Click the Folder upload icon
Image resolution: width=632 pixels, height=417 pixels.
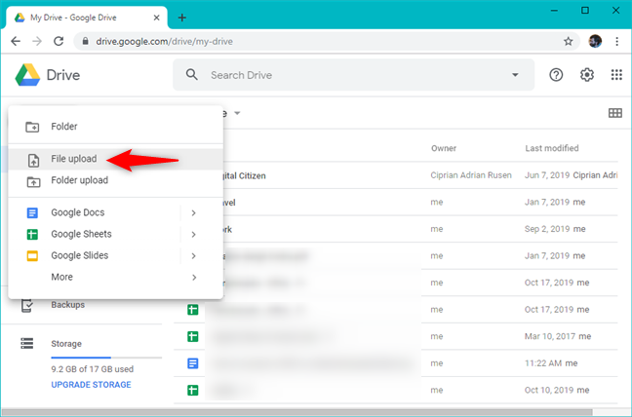[x=33, y=181]
